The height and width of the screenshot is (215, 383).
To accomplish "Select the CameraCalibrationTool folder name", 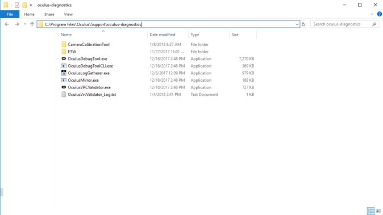I will 89,44.
